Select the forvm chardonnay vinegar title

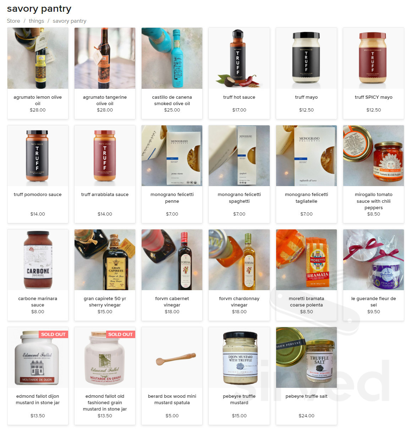click(239, 302)
